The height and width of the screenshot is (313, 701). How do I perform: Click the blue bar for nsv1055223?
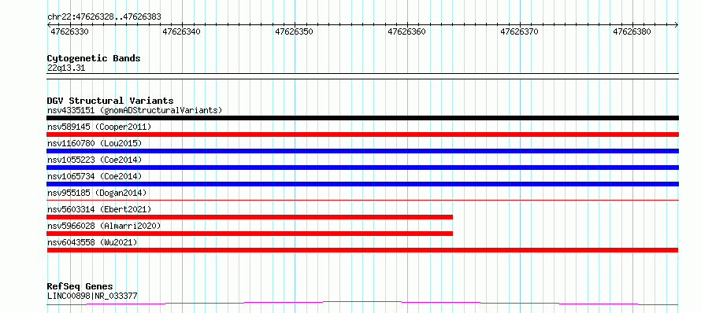click(x=362, y=168)
